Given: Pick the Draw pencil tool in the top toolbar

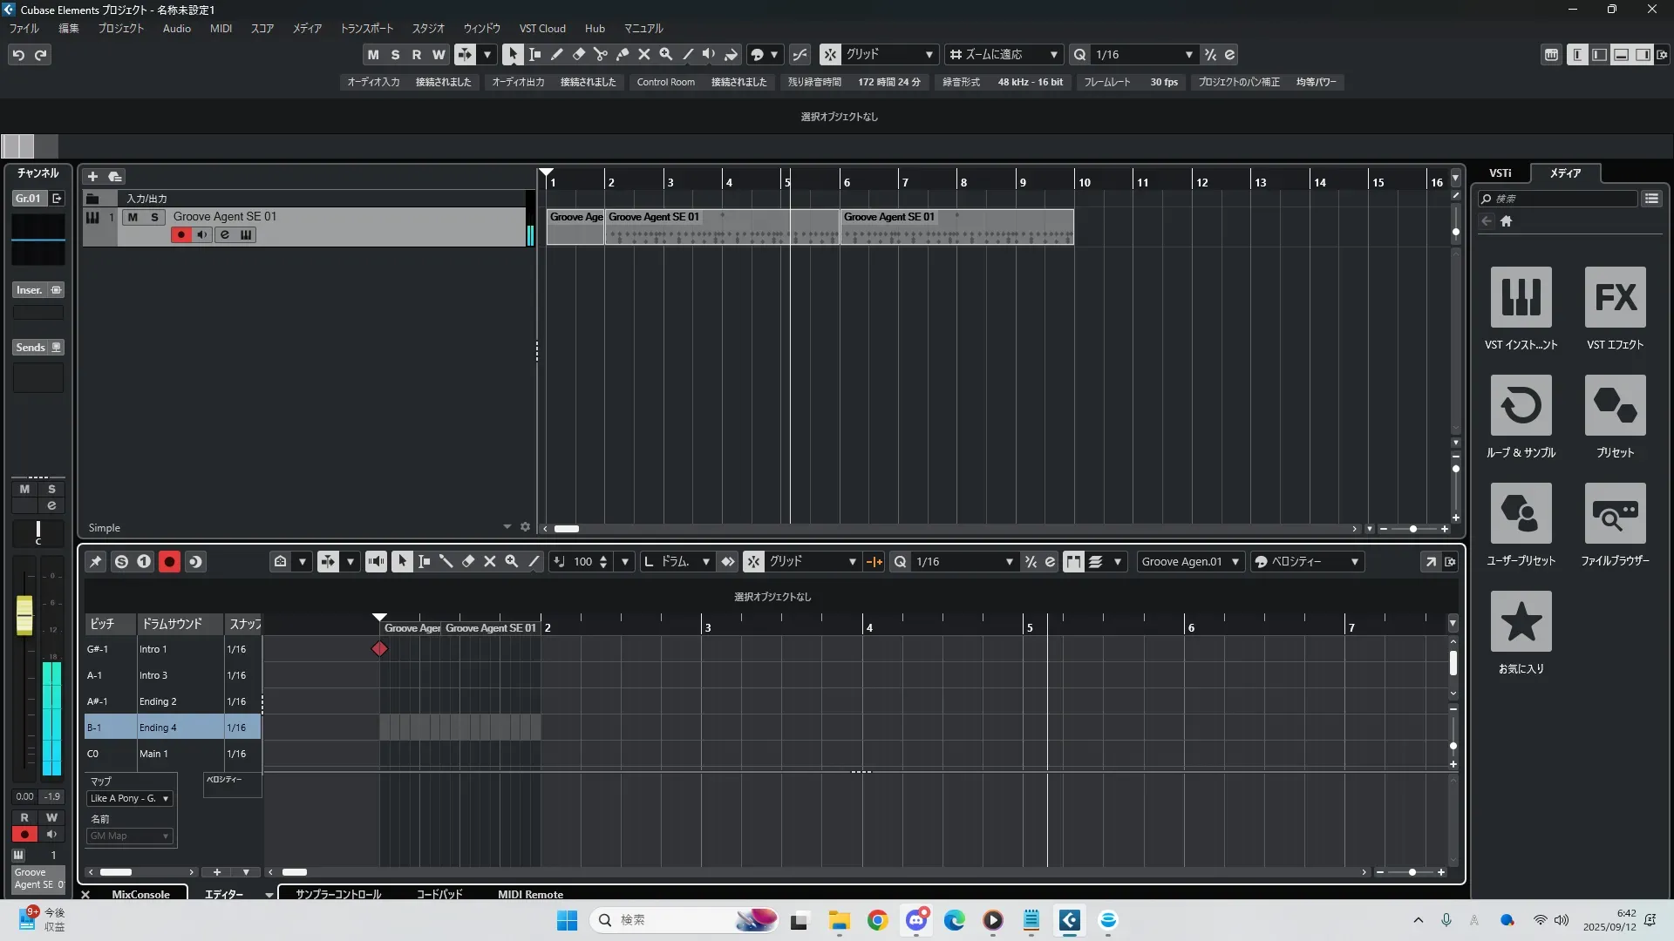Looking at the screenshot, I should (556, 55).
